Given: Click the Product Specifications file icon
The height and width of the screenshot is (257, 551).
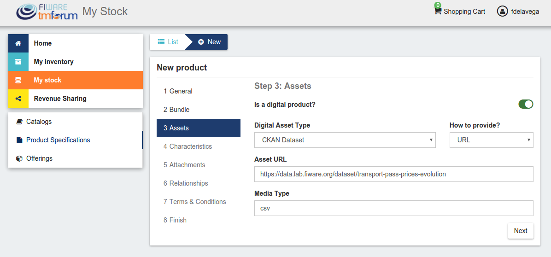Looking at the screenshot, I should pos(19,140).
